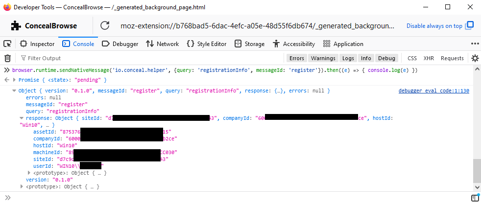Open the Debugger tab

[x=120, y=44]
